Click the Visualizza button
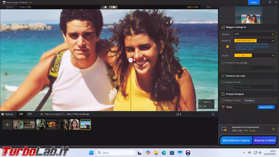Viewport: 279px width, 157px height. point(249,100)
